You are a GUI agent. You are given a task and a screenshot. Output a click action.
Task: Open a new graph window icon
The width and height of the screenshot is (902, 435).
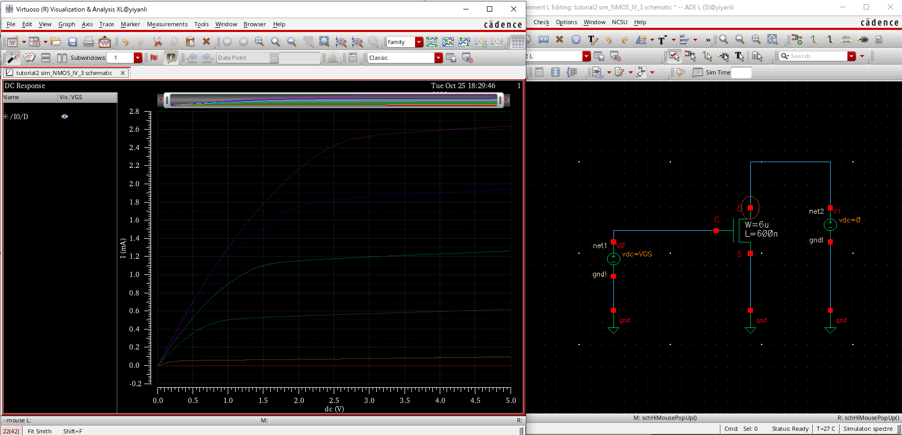12,41
